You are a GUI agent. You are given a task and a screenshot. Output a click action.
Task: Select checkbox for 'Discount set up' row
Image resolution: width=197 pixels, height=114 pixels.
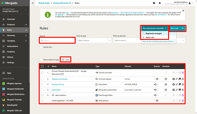point(42,85)
